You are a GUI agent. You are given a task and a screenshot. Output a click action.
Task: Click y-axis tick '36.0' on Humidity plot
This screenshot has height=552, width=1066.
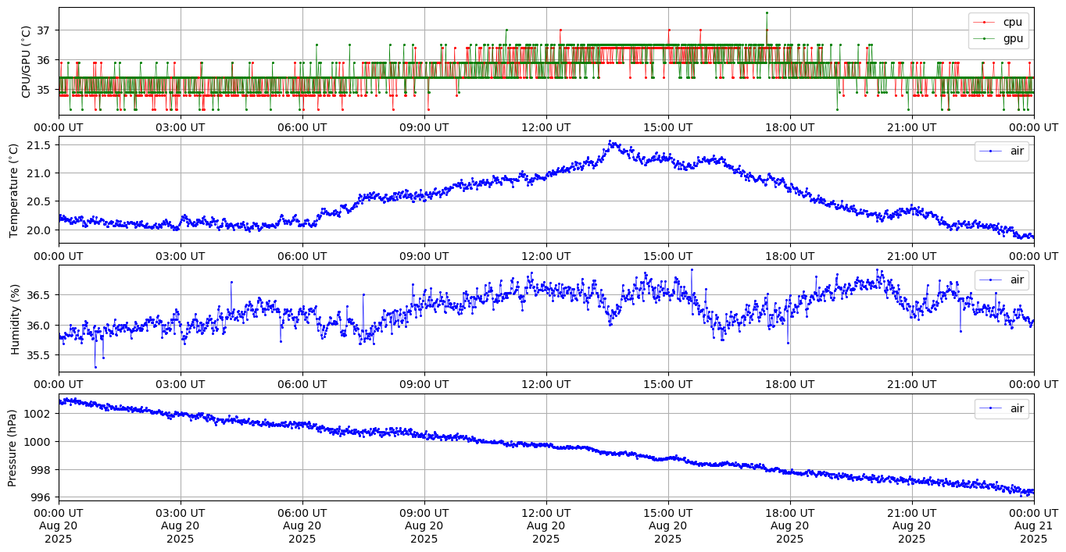[x=40, y=325]
